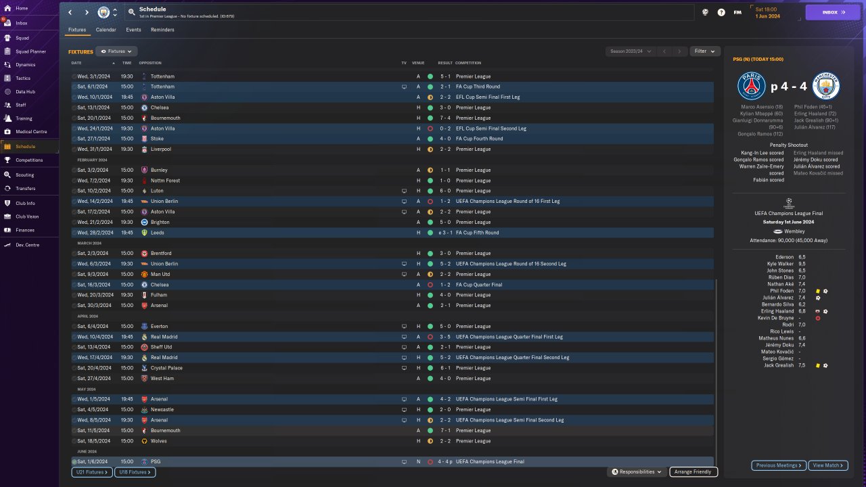Toggle reminder circle for Tottenham 3/1/2024 fixture
The height and width of the screenshot is (487, 866).
[74, 76]
